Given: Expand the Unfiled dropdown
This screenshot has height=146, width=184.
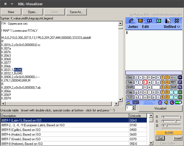Looking at the screenshot, I should point(172,27).
